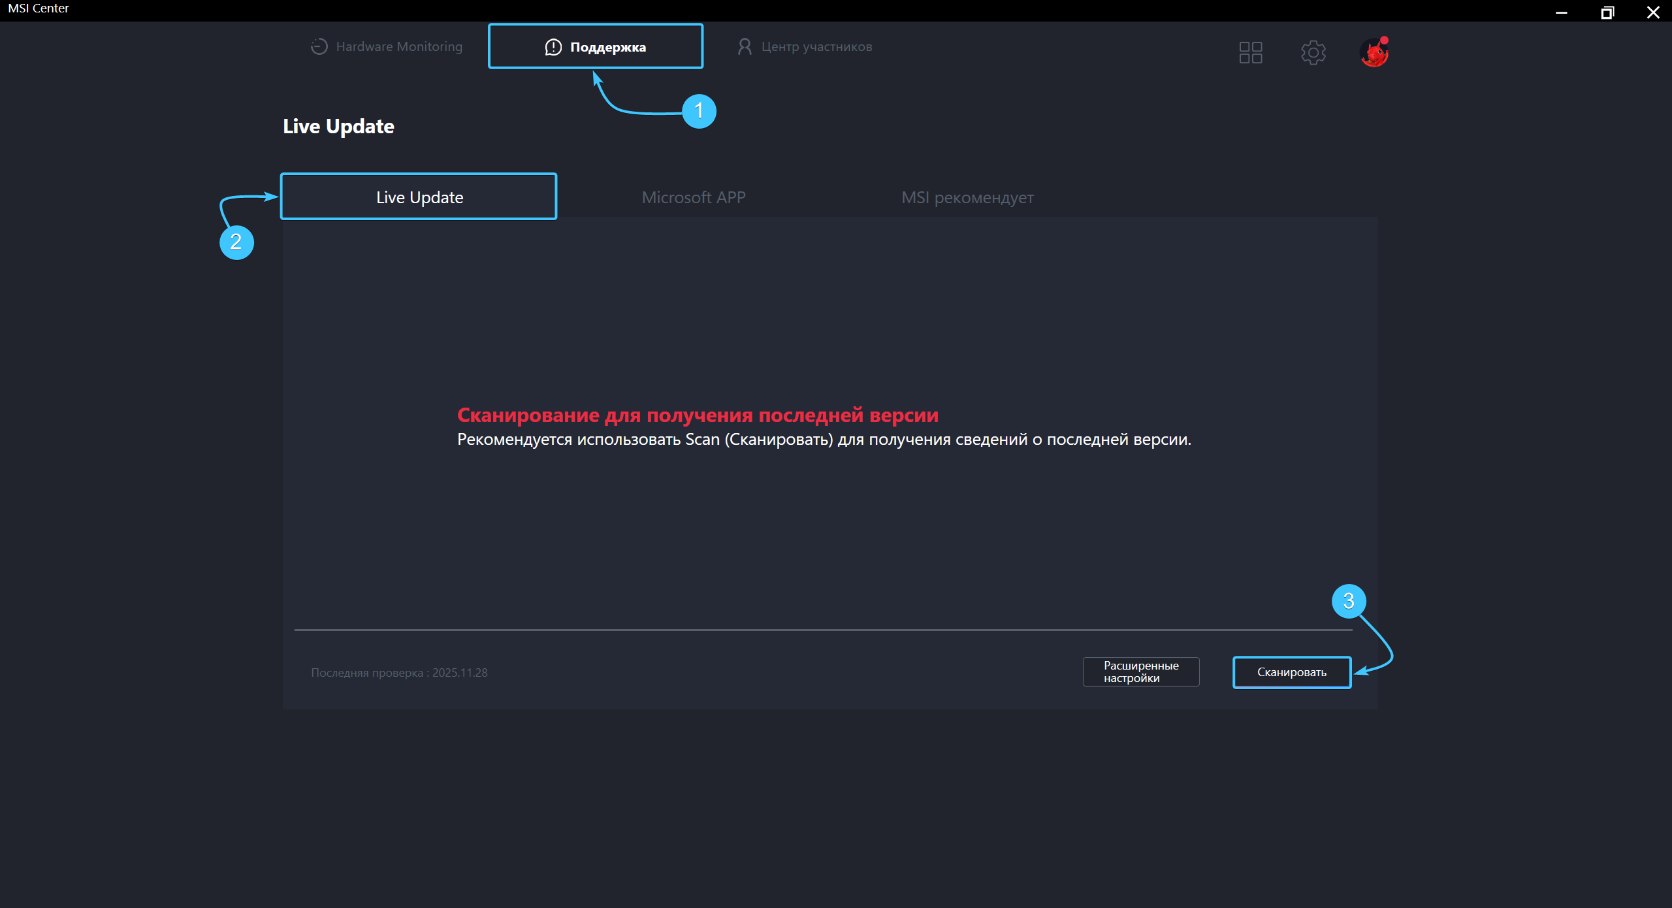Click the Hardware Monitoring gauge icon
This screenshot has height=908, width=1672.
[x=319, y=46]
